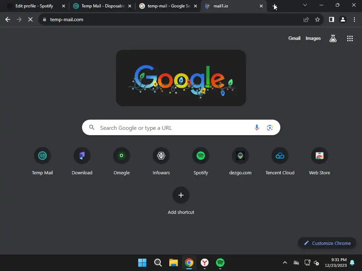This screenshot has width=362, height=271.
Task: Open the Temp Mail shortcut
Action: click(42, 161)
